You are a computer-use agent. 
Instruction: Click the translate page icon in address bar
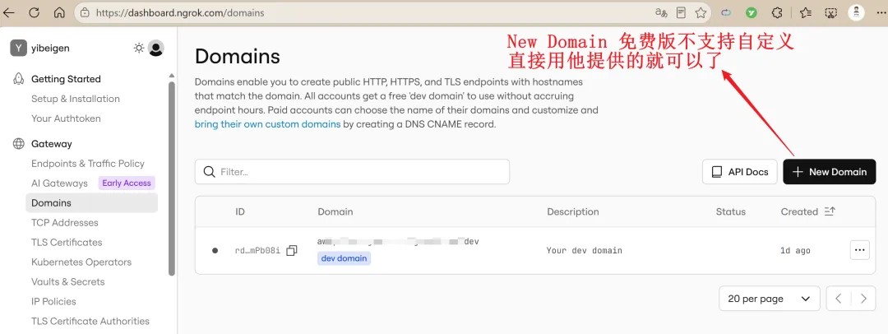661,12
